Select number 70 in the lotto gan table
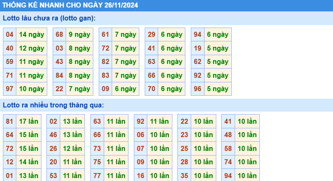Viewport: 333px width, 181px height. 151,89
